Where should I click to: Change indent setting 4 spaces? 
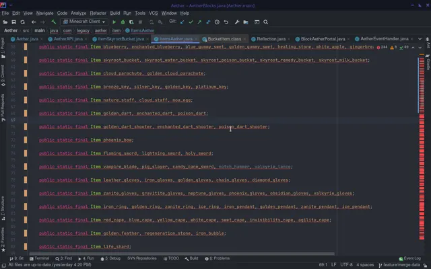tap(365, 265)
